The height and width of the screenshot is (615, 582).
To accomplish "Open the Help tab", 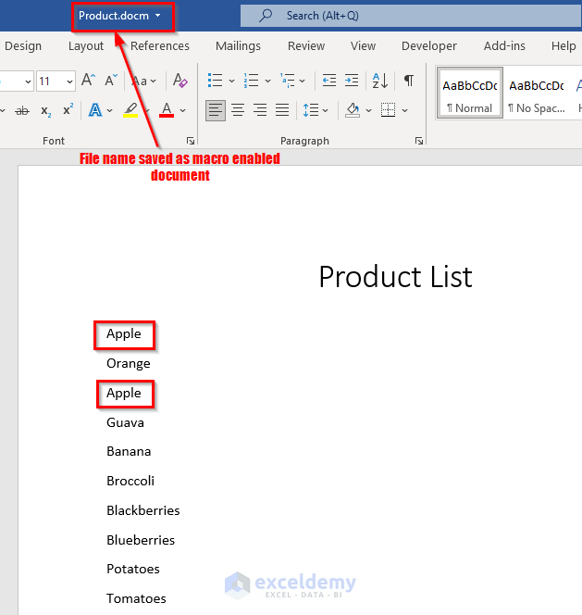I will pos(563,46).
